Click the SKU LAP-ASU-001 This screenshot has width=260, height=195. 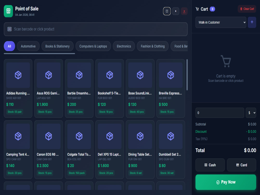point(44,98)
